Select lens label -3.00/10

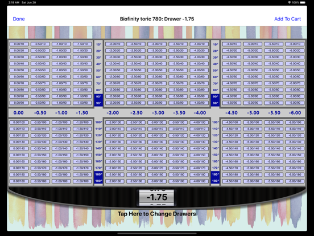pos(157,44)
